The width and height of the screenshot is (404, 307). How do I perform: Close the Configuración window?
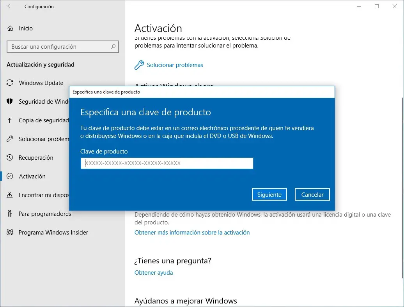[x=395, y=6]
